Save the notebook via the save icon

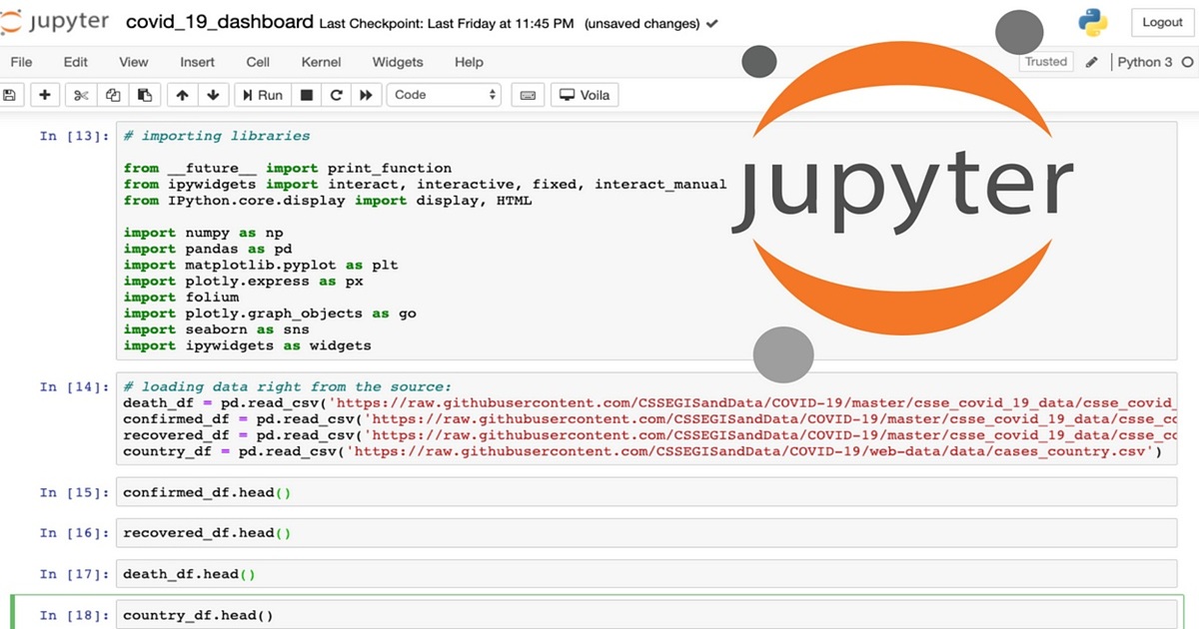tap(10, 94)
